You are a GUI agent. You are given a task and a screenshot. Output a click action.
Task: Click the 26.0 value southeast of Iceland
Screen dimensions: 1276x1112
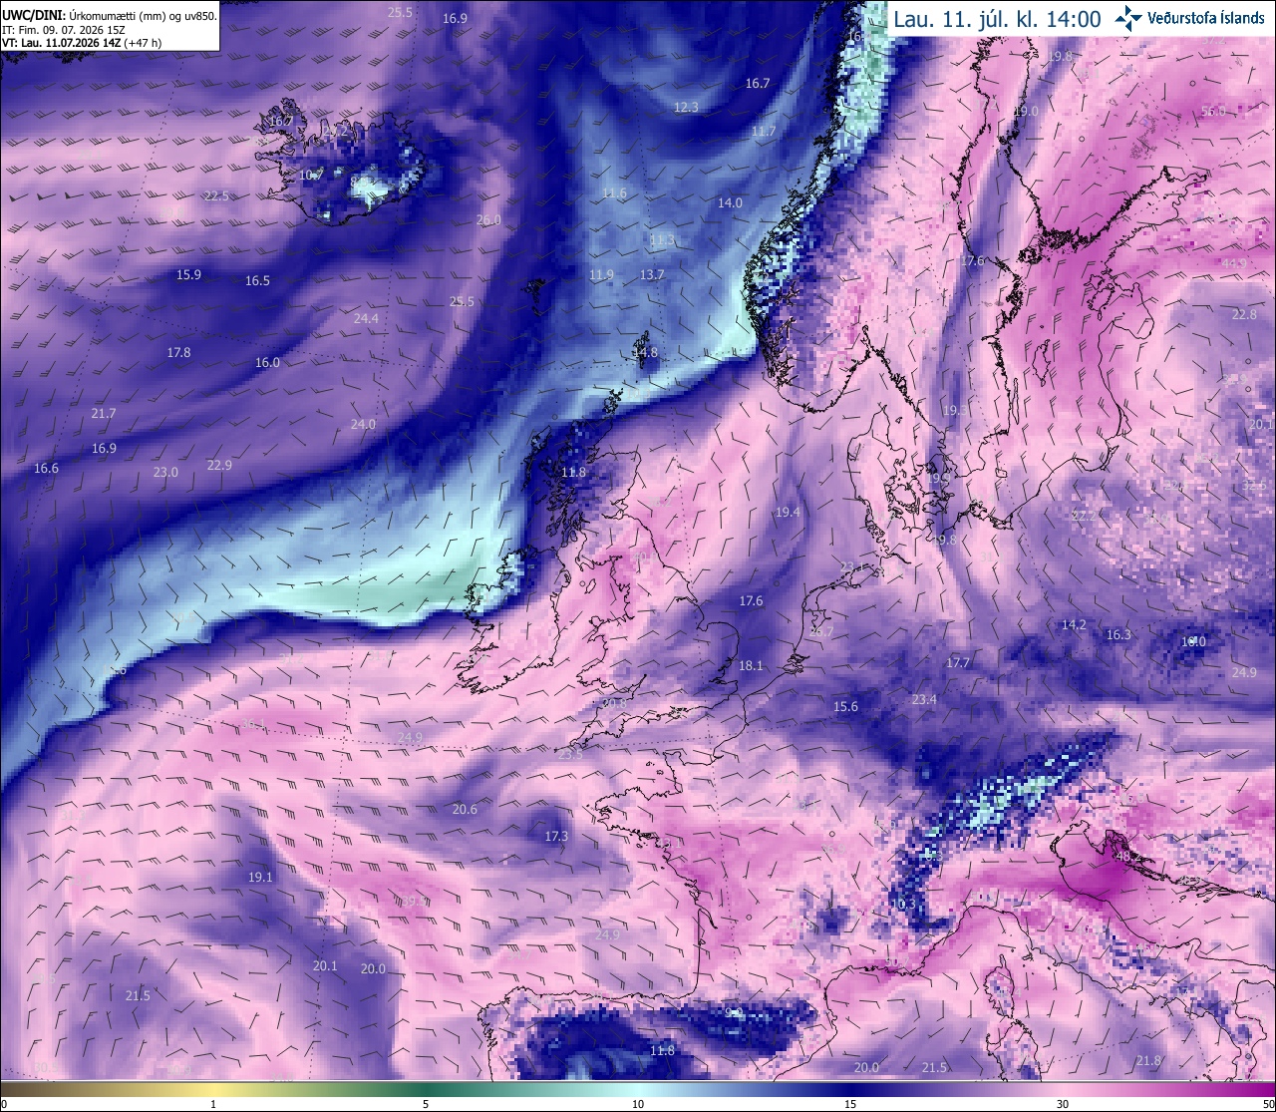[x=488, y=219]
